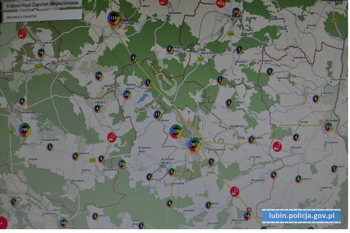
Task: Select the red car marker near Rszów
Action: coord(277,147)
